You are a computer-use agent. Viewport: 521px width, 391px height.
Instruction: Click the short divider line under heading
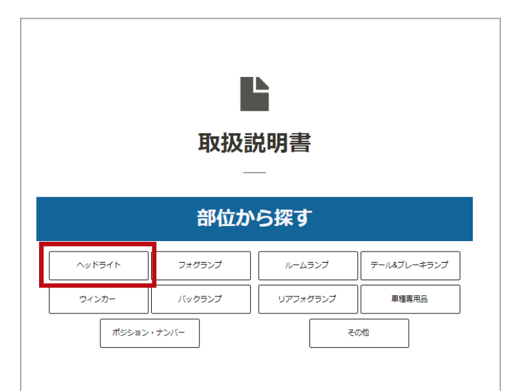coord(254,173)
